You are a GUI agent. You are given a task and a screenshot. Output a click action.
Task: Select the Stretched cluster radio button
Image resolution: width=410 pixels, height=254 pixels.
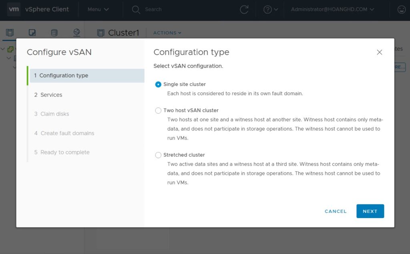pyautogui.click(x=158, y=155)
